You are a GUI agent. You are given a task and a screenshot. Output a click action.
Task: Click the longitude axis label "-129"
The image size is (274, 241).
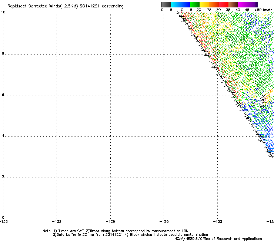point(110,222)
